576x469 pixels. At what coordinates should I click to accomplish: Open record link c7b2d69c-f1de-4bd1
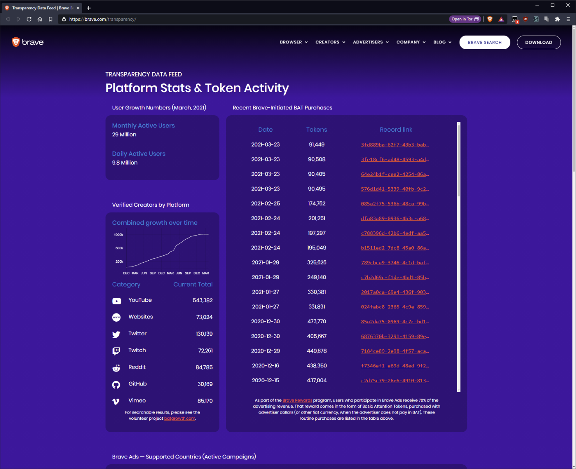[x=395, y=277]
